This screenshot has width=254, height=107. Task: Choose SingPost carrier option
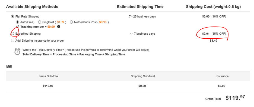[x=39, y=22]
